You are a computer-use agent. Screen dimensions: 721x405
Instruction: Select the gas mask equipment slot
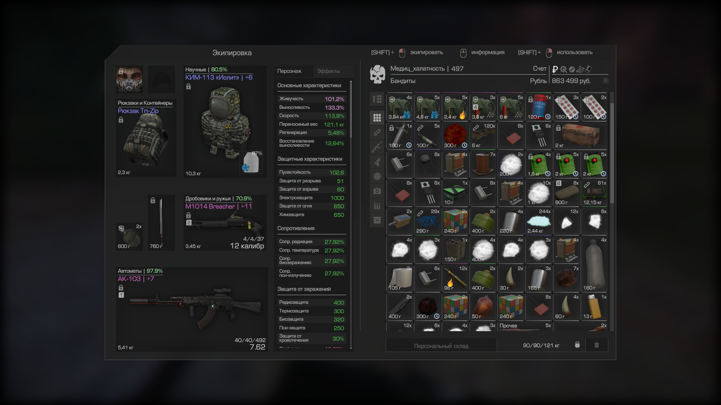(x=130, y=79)
